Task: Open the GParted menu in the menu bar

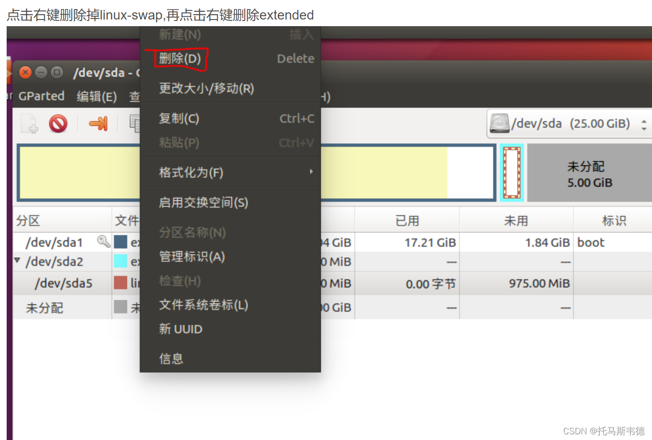Action: click(41, 96)
